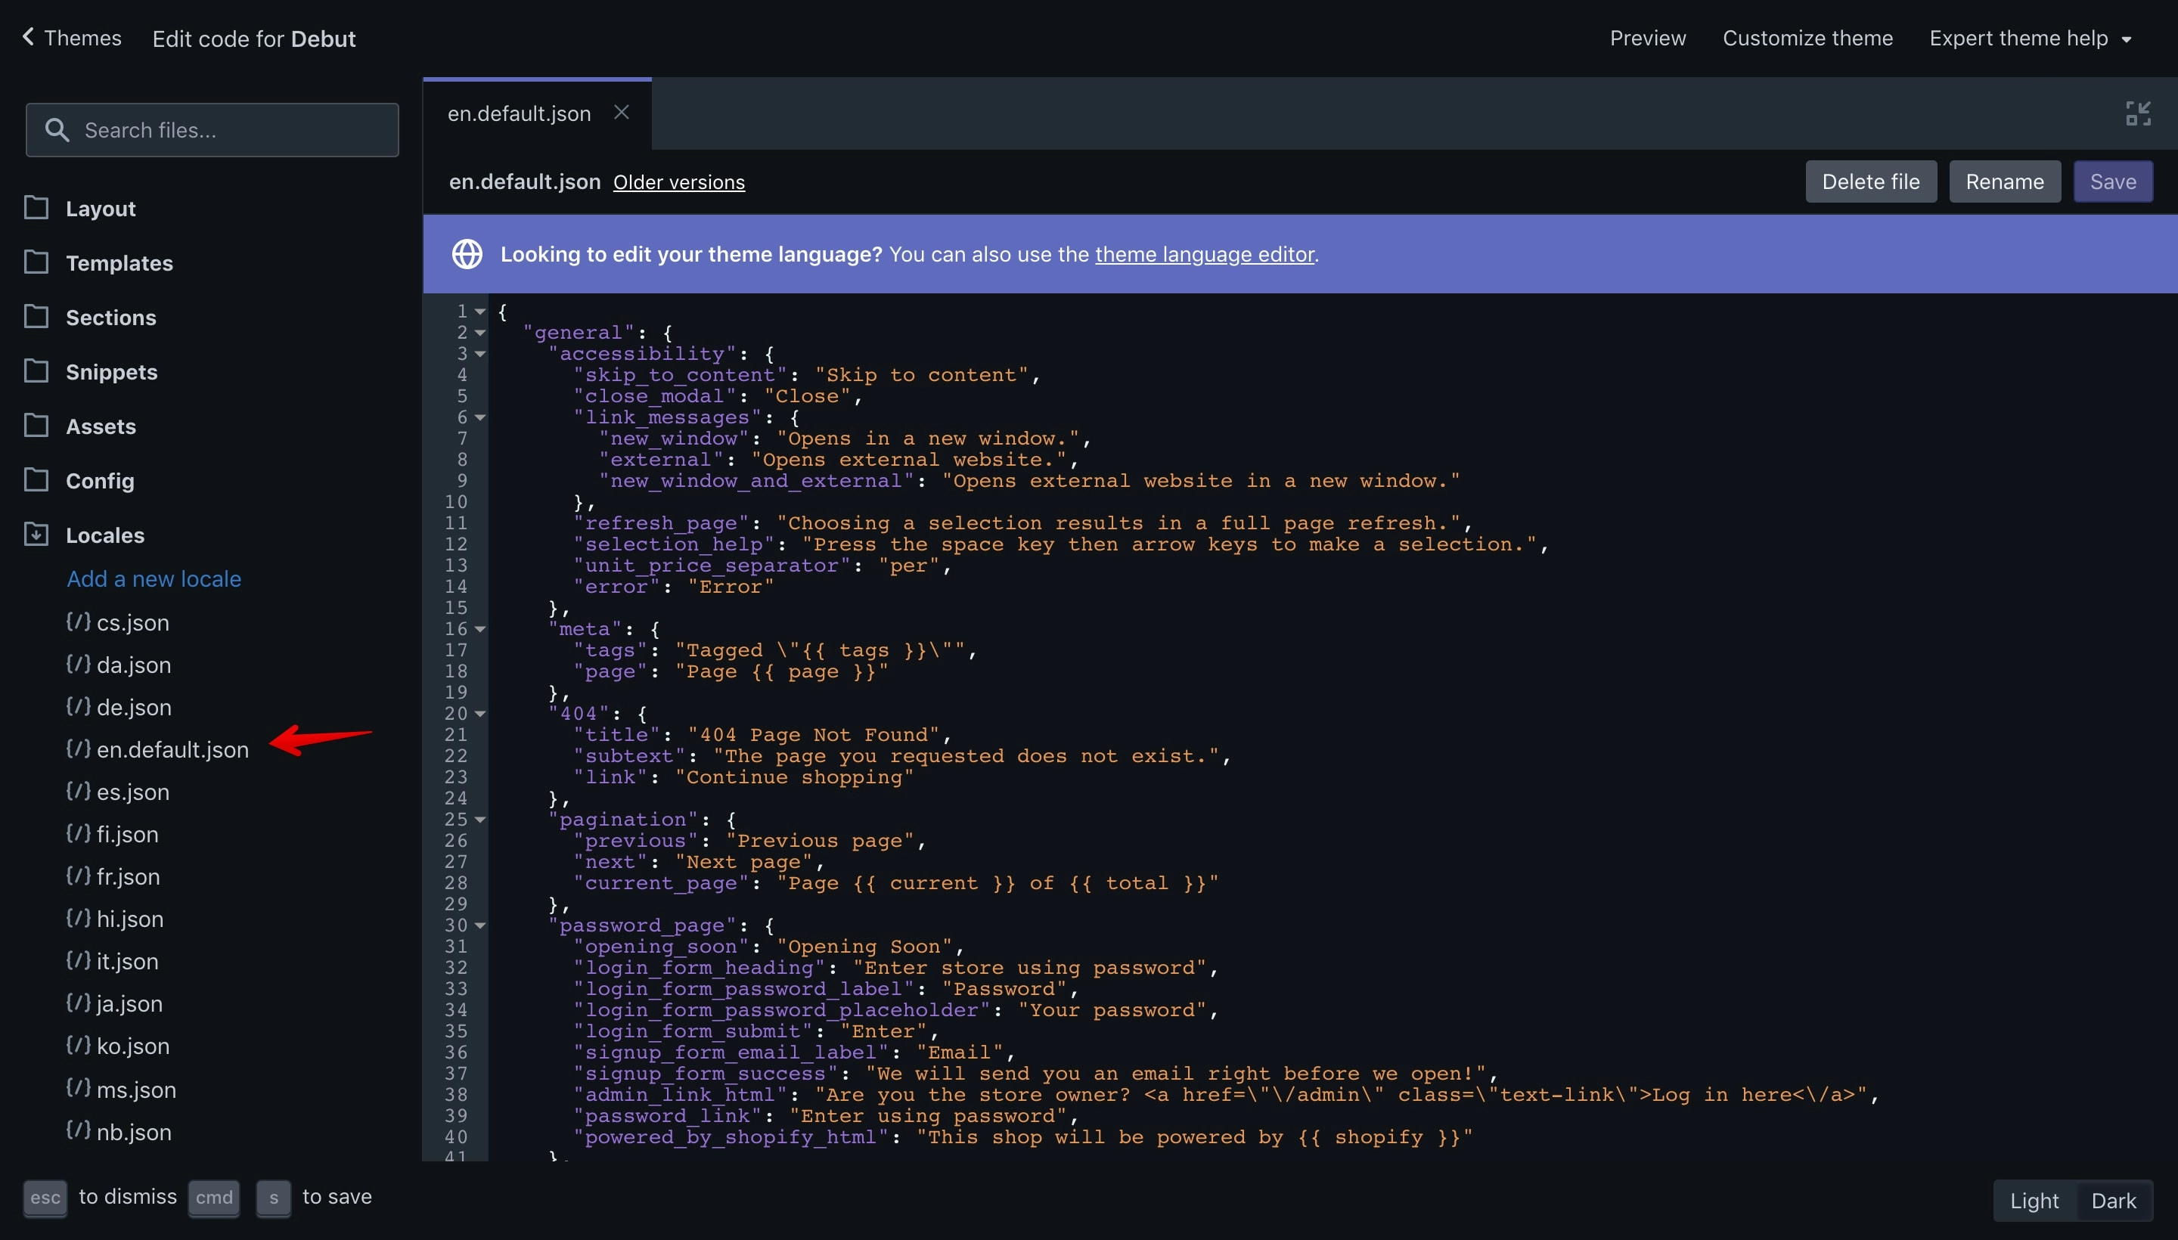This screenshot has width=2178, height=1240.
Task: Expand the Config folder
Action: tap(100, 481)
